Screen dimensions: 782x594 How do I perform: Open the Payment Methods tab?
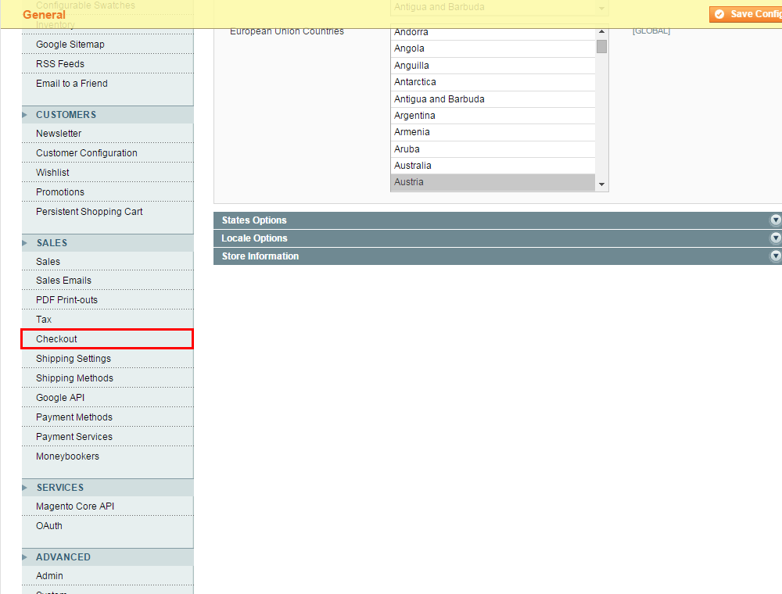(108, 417)
